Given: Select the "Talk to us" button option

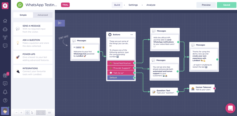Looking at the screenshot, I should click(x=121, y=73).
